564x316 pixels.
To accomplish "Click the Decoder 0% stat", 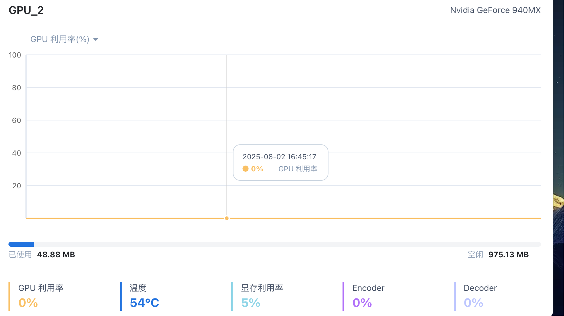I will (x=473, y=303).
